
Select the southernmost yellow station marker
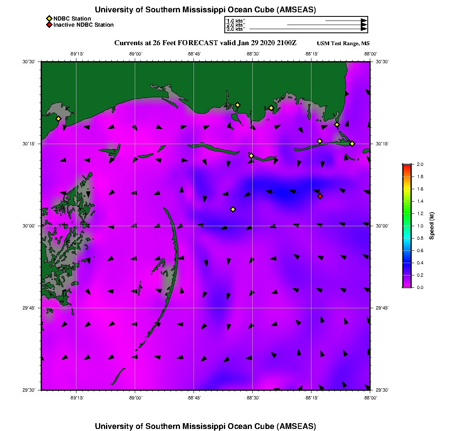click(x=233, y=209)
